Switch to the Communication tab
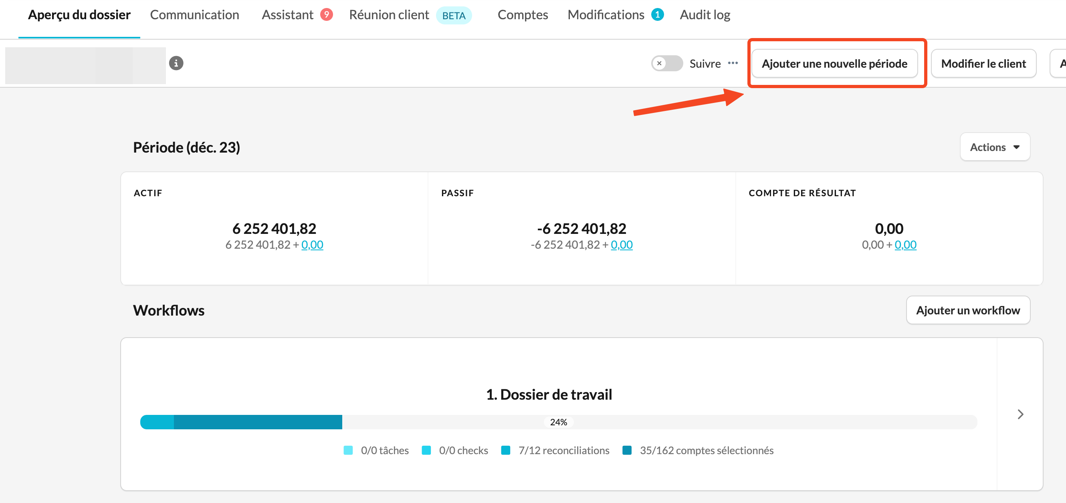Screen dimensions: 1066x503 tap(194, 15)
